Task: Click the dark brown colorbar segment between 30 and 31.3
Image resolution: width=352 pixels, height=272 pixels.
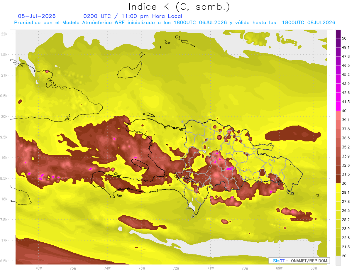Action: tap(338, 179)
